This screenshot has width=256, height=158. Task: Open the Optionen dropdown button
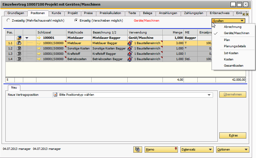(232, 150)
